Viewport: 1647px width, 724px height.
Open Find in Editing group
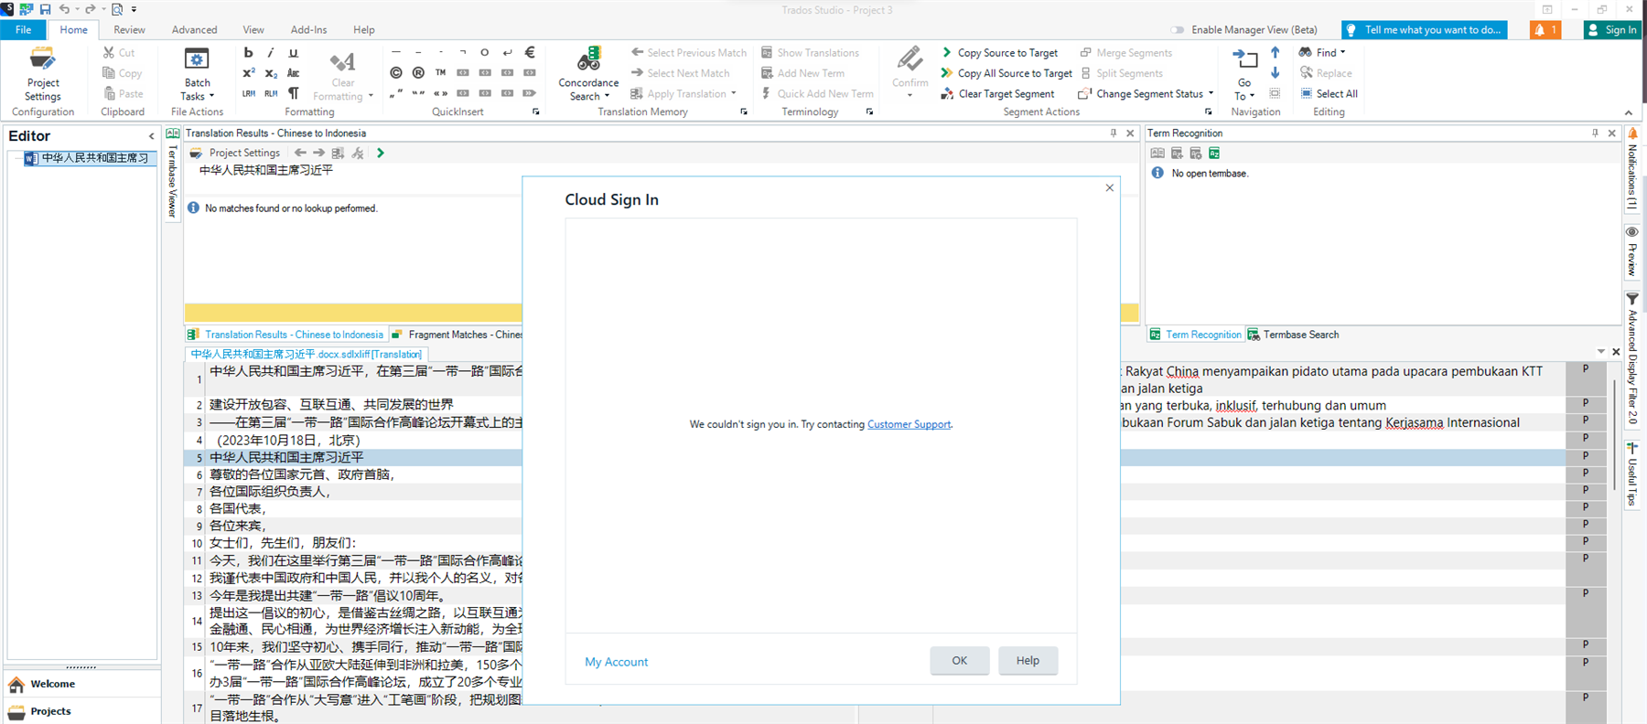coord(1322,53)
